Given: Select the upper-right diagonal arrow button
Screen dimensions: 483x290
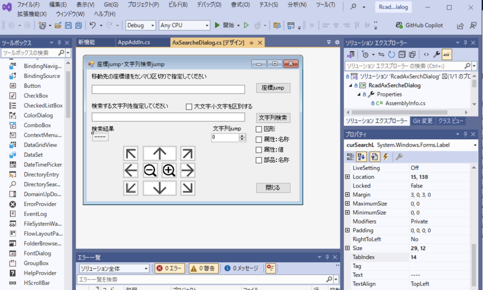Looking at the screenshot, I should [x=188, y=154].
